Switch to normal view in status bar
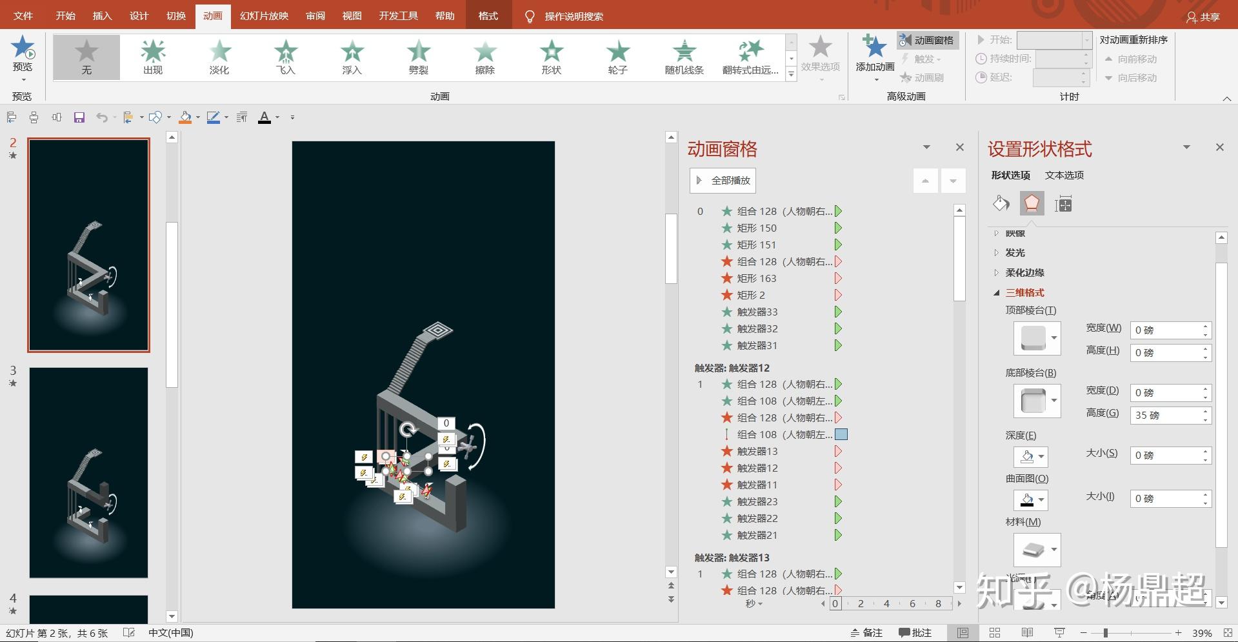Viewport: 1238px width, 642px height. tap(963, 633)
